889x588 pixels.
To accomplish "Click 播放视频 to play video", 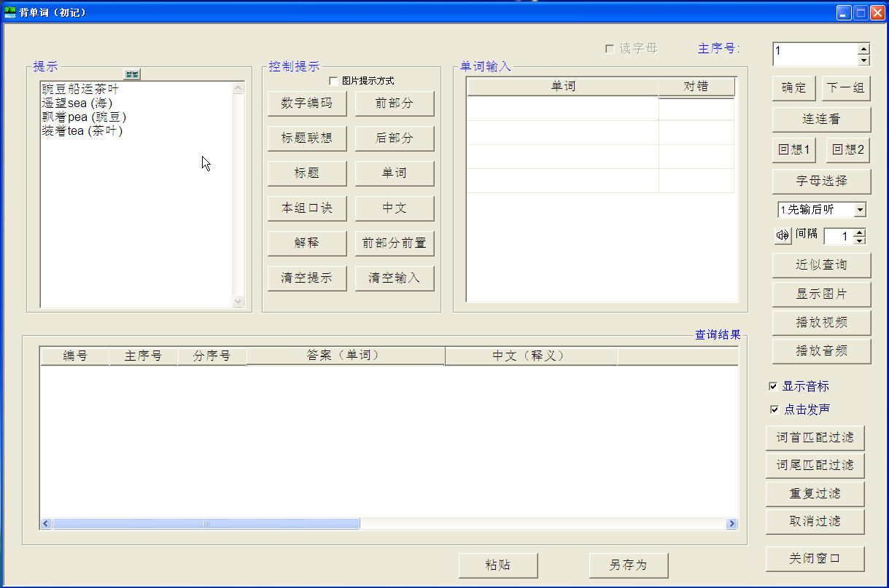I will click(821, 323).
